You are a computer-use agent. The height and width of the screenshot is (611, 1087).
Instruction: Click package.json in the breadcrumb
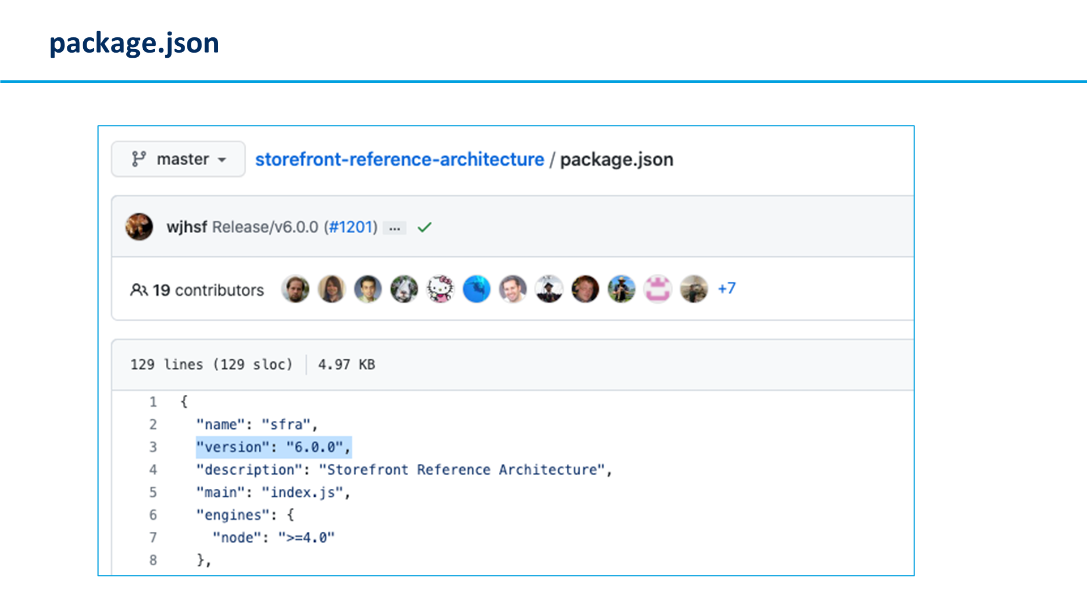click(617, 160)
